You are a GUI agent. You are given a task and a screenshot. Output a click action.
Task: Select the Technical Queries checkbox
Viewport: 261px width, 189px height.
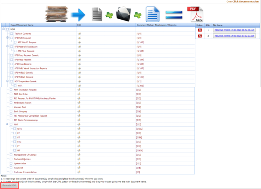(12, 159)
